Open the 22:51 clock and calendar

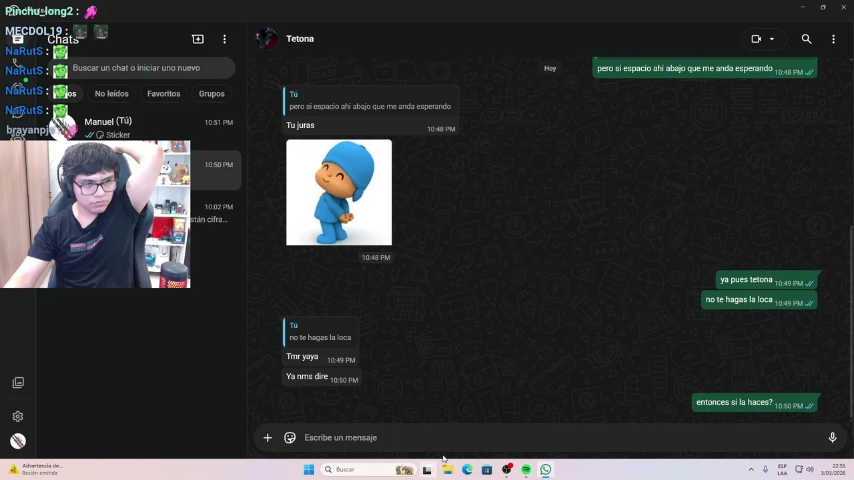(833, 469)
